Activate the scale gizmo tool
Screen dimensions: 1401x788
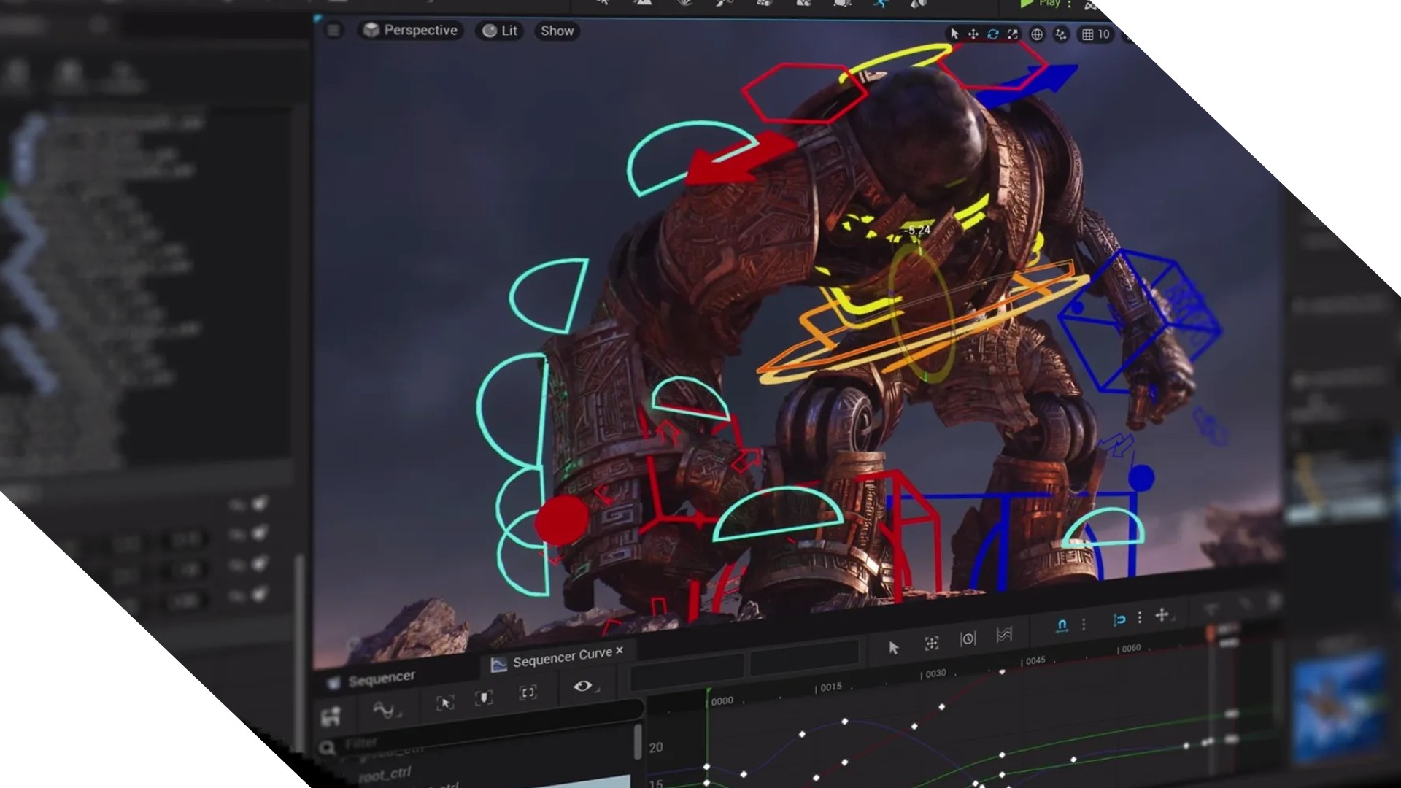tap(1013, 34)
